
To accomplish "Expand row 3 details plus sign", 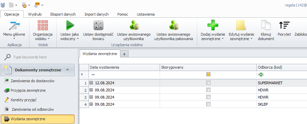I will [x=91, y=97].
